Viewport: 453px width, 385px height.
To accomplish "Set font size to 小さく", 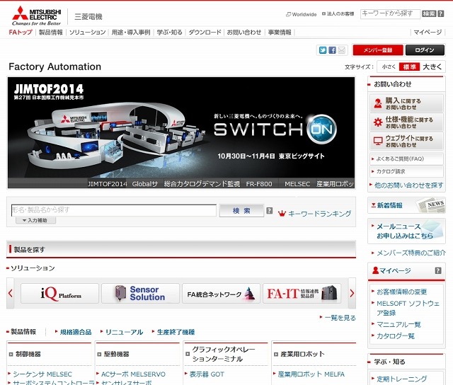I will pos(389,67).
